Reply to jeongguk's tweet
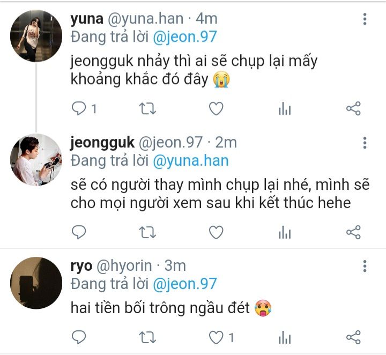Viewport: 386px width, 355px height. tap(79, 232)
